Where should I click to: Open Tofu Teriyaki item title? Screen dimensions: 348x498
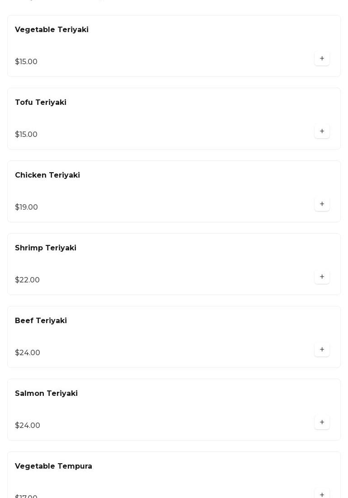point(41,103)
